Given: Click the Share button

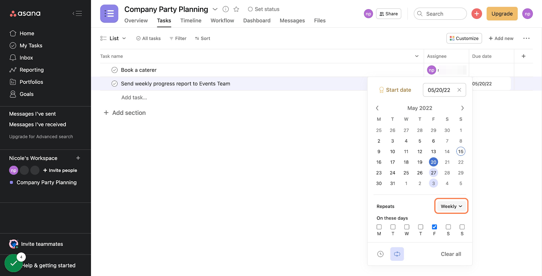Looking at the screenshot, I should (x=389, y=14).
